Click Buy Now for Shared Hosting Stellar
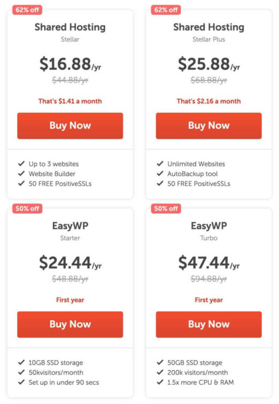Viewport: 279px width, 404px height. coord(70,126)
